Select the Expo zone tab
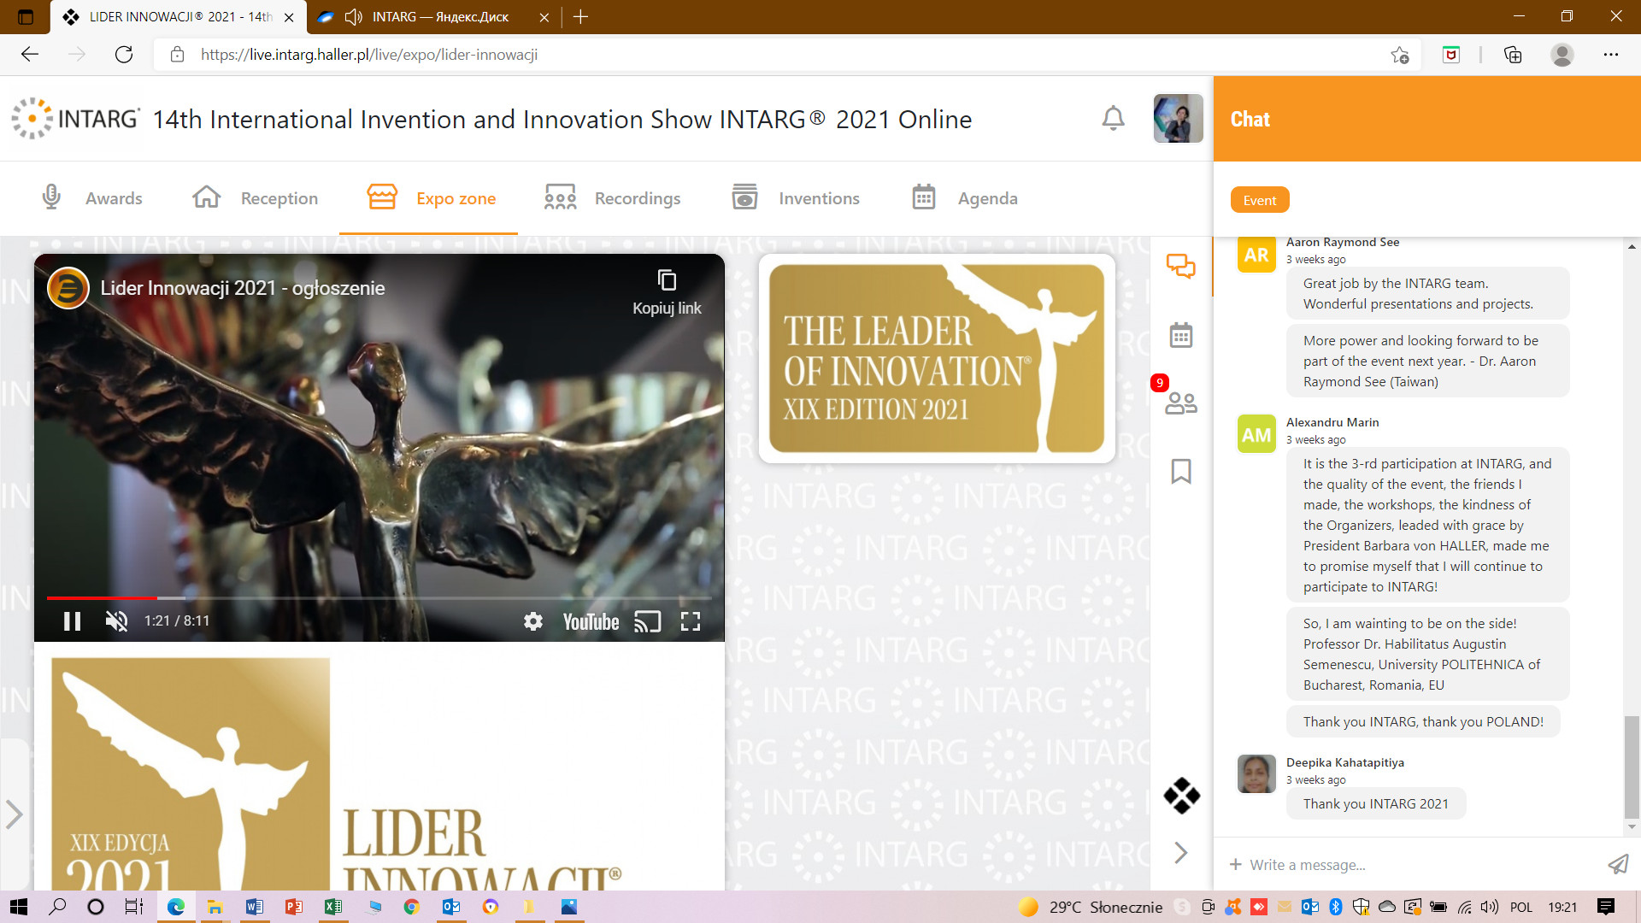 point(431,198)
